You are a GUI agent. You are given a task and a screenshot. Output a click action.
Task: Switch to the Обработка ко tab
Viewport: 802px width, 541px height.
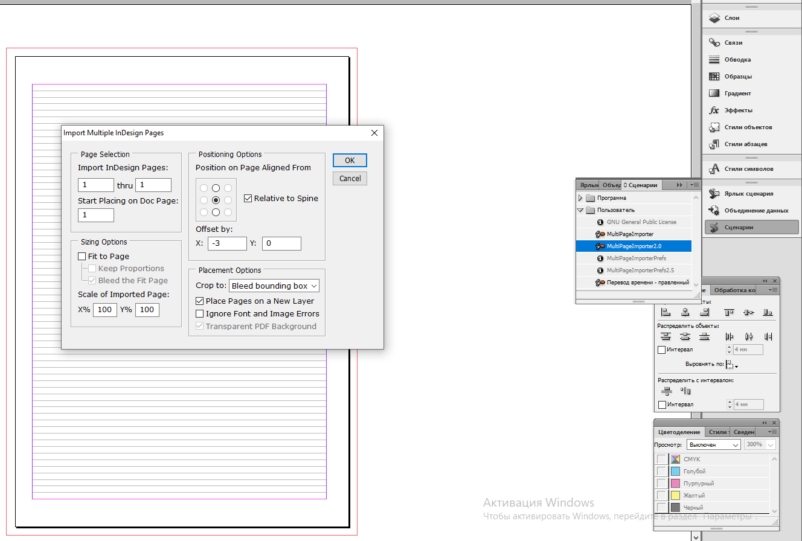click(734, 290)
